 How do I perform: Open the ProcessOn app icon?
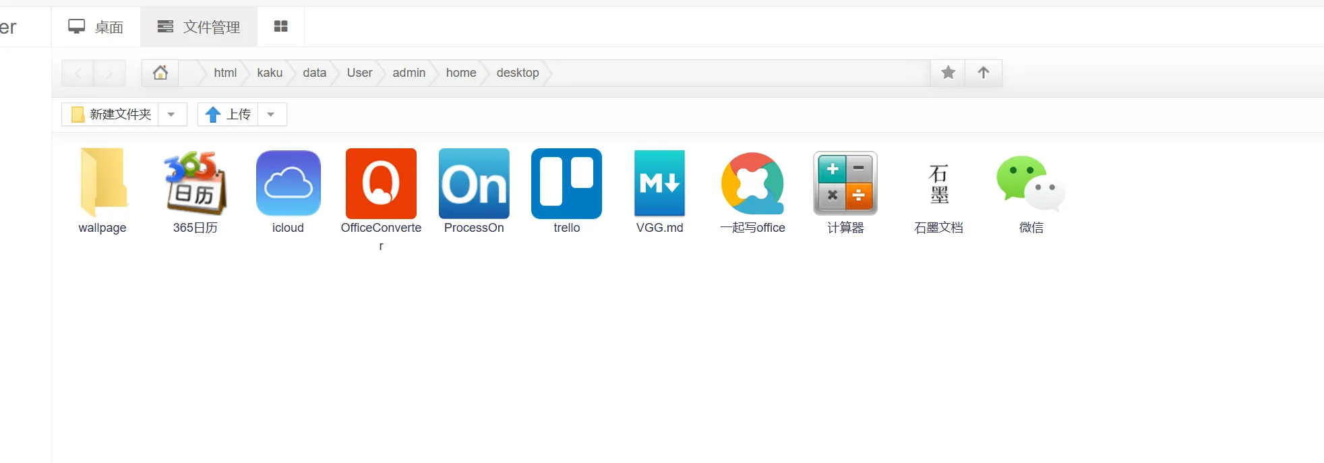pos(474,183)
